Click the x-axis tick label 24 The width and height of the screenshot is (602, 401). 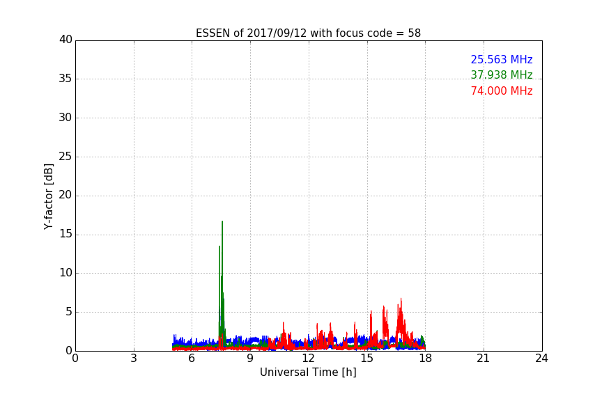click(541, 359)
